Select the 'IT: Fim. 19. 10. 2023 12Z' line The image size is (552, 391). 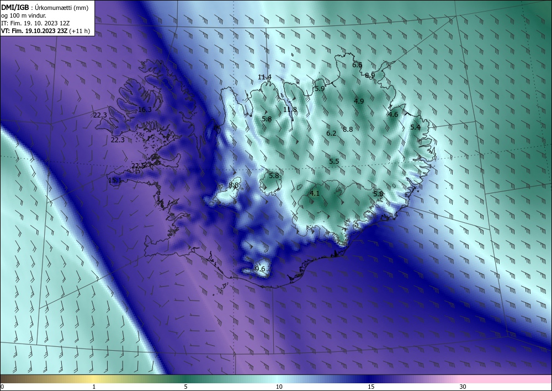coord(35,23)
